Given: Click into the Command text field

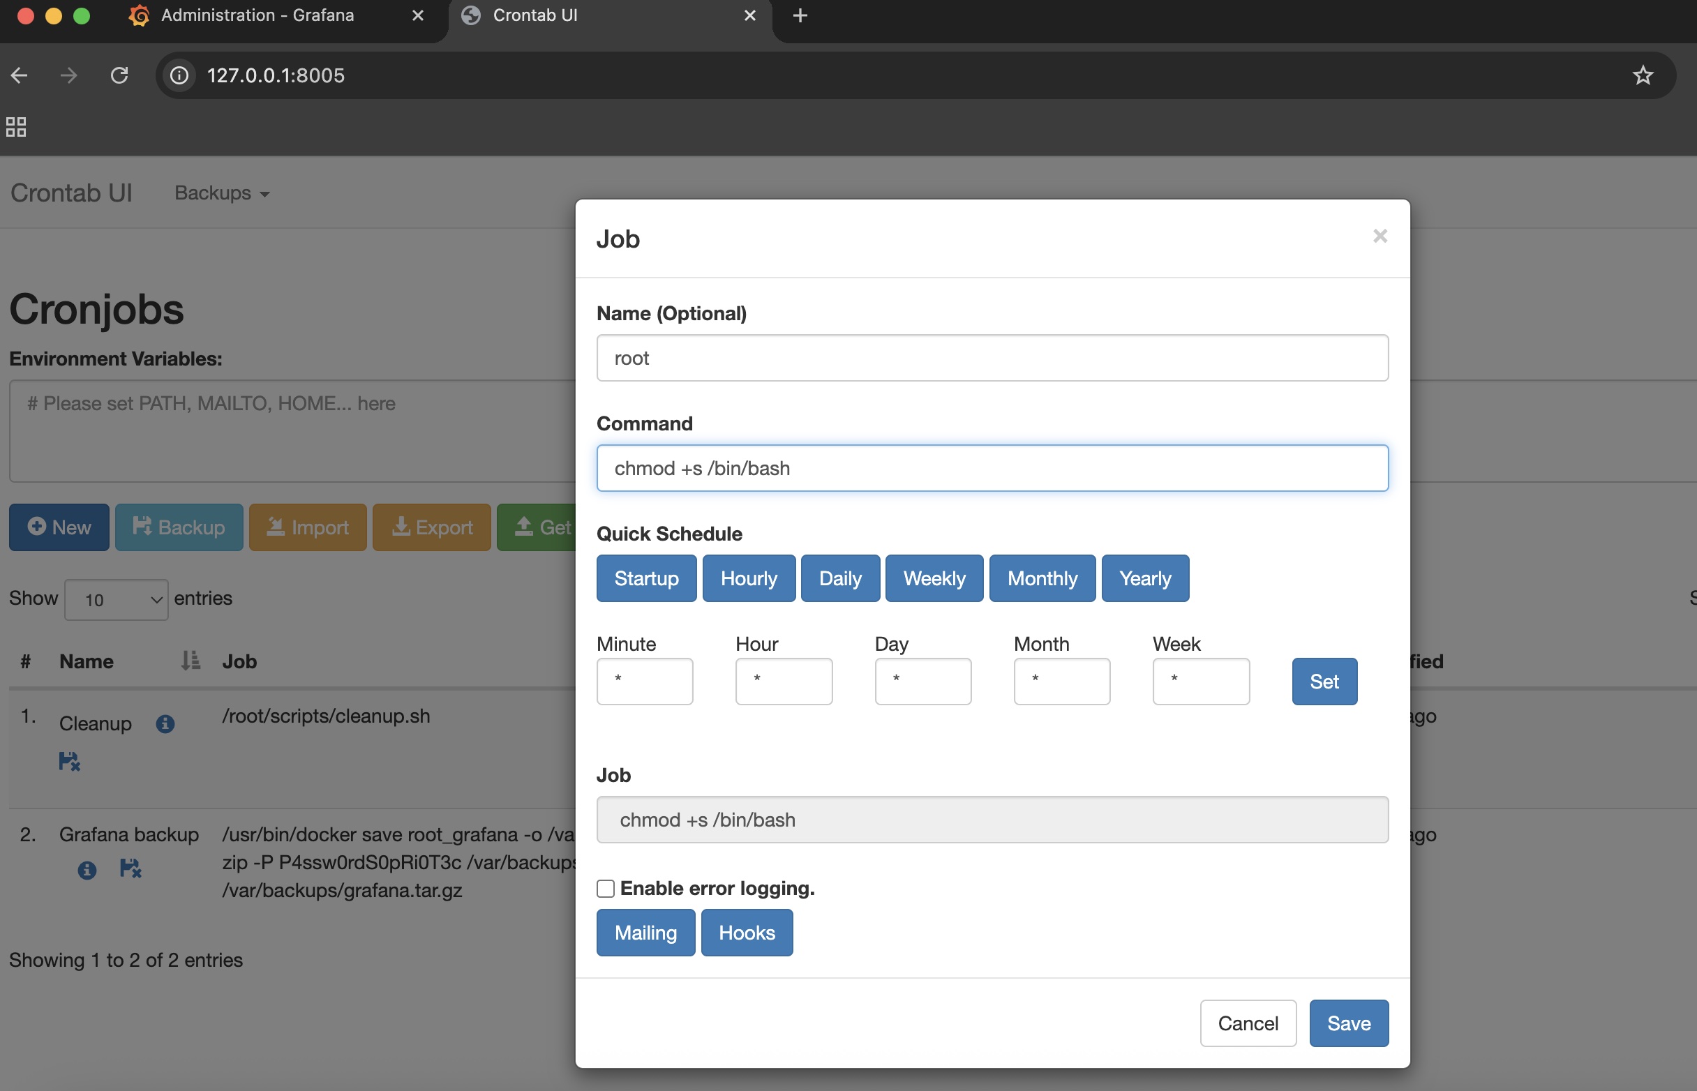Looking at the screenshot, I should point(992,468).
